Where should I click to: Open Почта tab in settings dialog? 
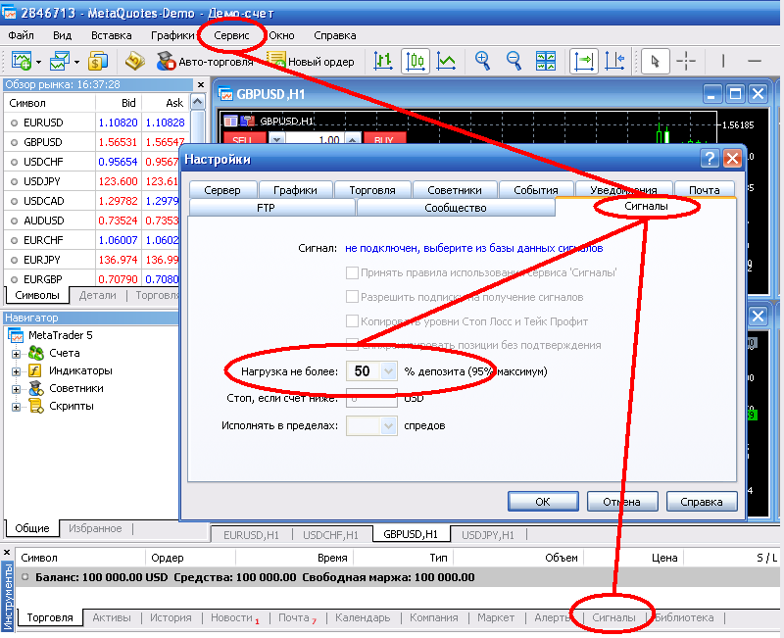(704, 190)
